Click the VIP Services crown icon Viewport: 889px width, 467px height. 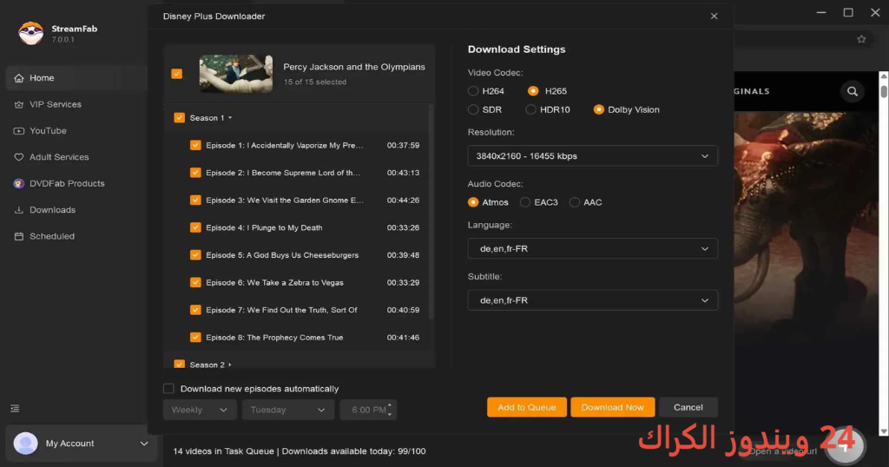(19, 104)
